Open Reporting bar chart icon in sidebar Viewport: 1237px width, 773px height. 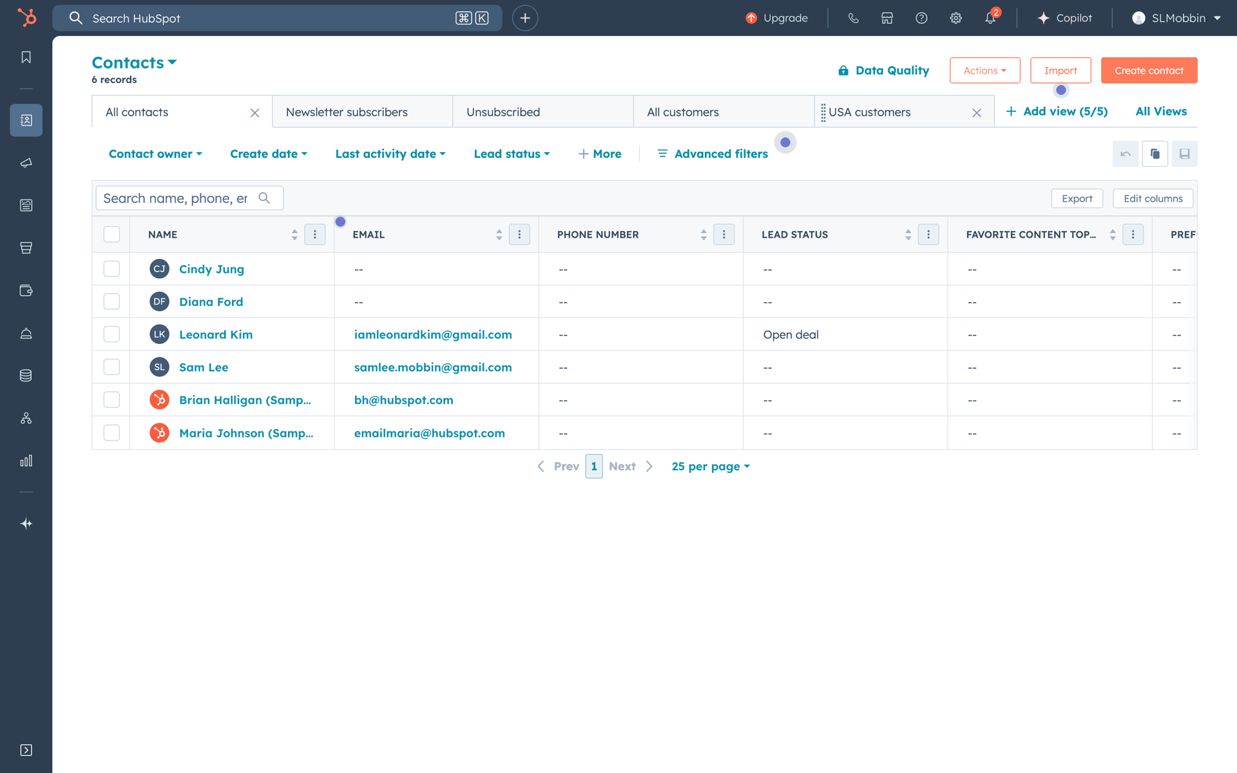(x=26, y=461)
